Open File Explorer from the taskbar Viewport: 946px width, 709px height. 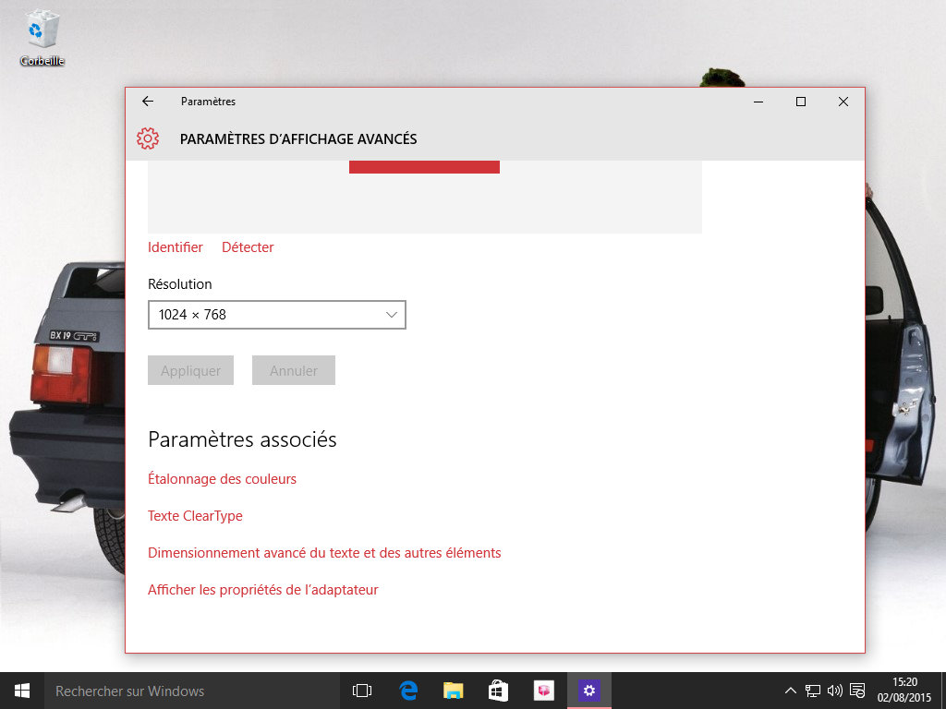pyautogui.click(x=453, y=691)
